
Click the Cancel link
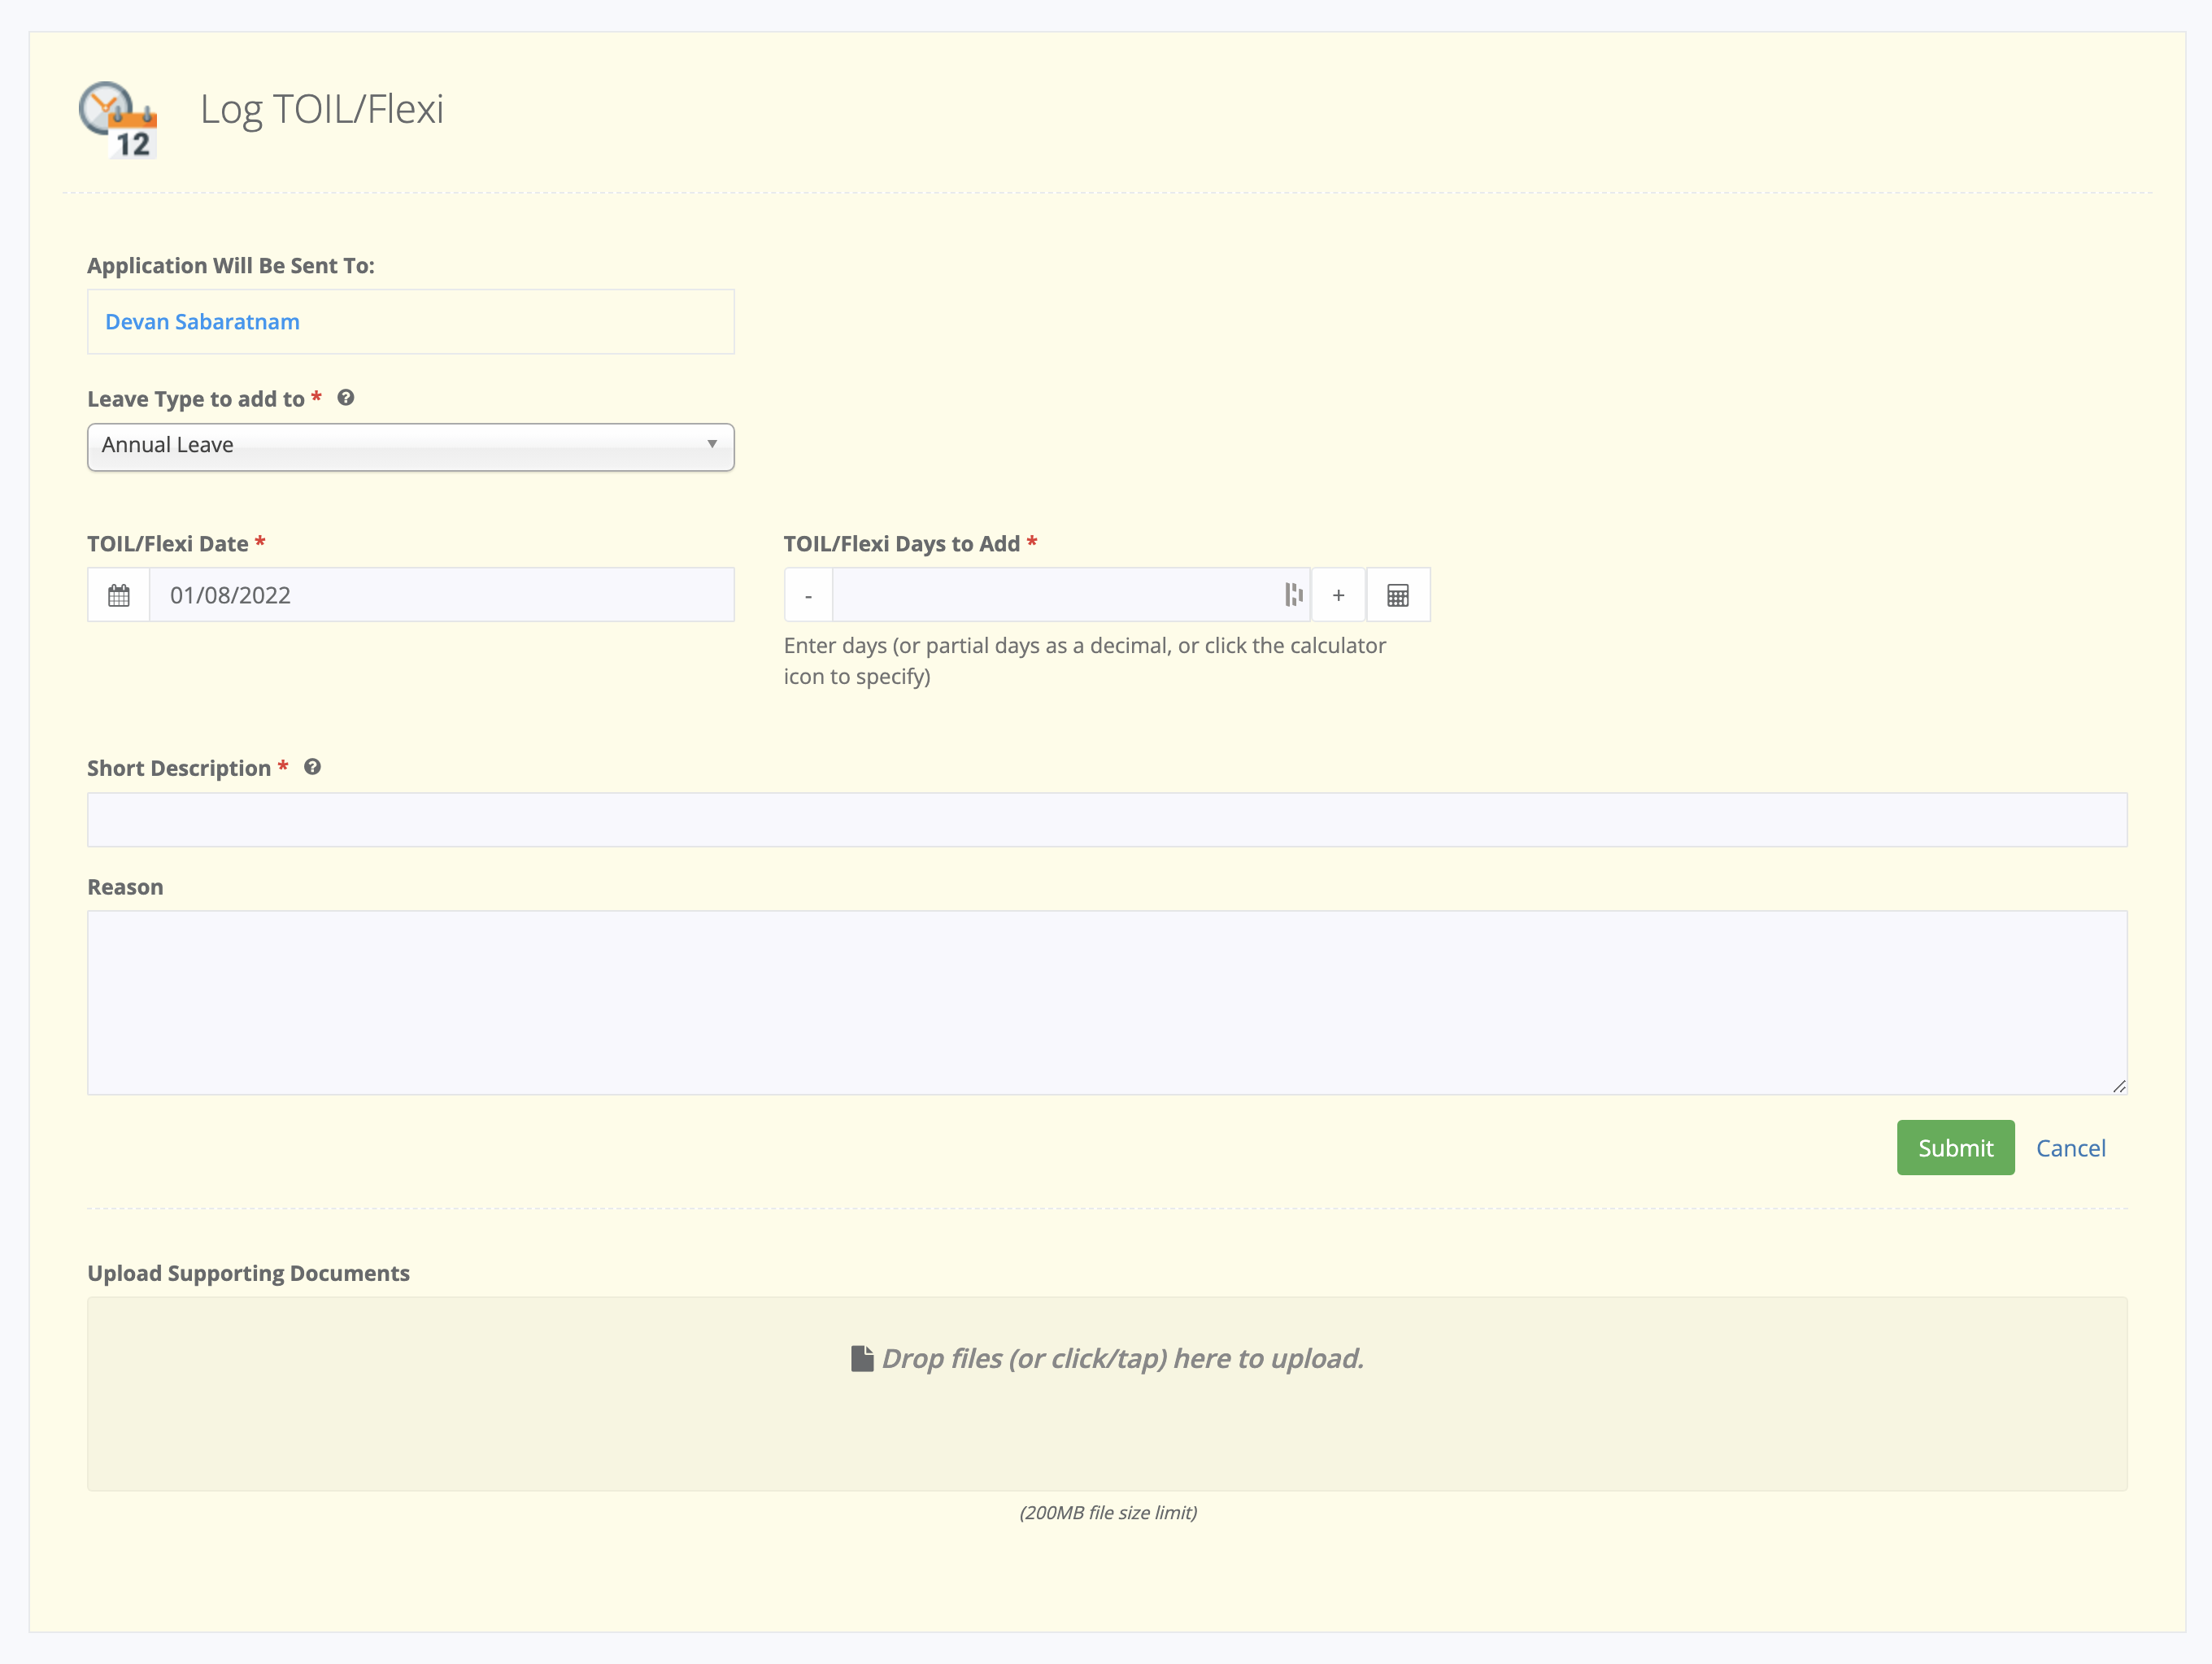[x=2070, y=1148]
